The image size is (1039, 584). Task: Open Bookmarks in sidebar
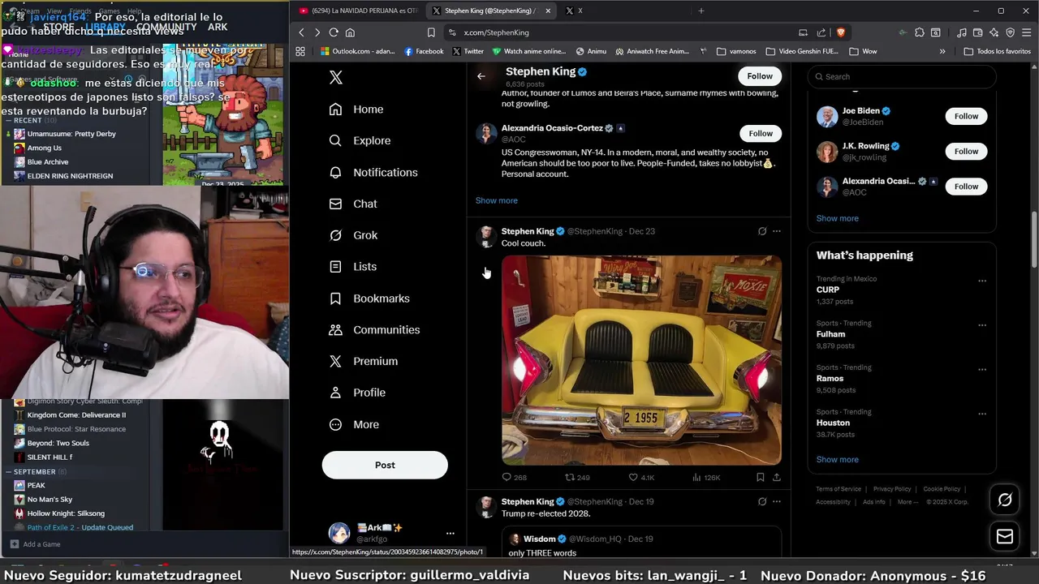click(369, 298)
